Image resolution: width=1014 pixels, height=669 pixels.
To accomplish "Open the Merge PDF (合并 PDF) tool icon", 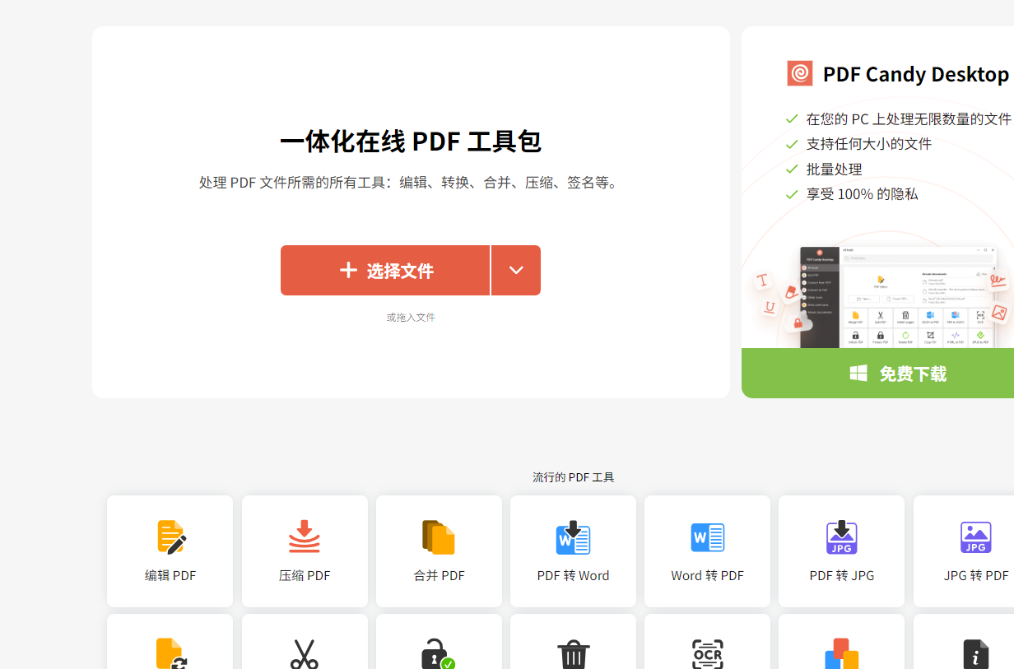I will tap(439, 537).
